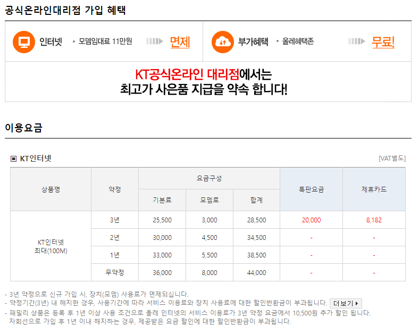Select the 3년 contract cell
This screenshot has height=333, width=419.
[x=115, y=220]
